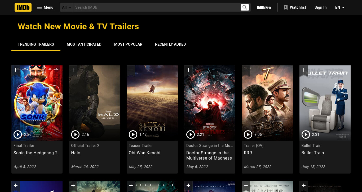Click the Trailer [OV] label
The height and width of the screenshot is (192, 362).
[x=254, y=146]
